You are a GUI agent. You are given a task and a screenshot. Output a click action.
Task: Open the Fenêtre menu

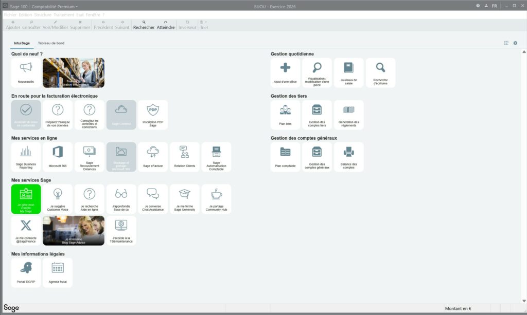point(93,15)
